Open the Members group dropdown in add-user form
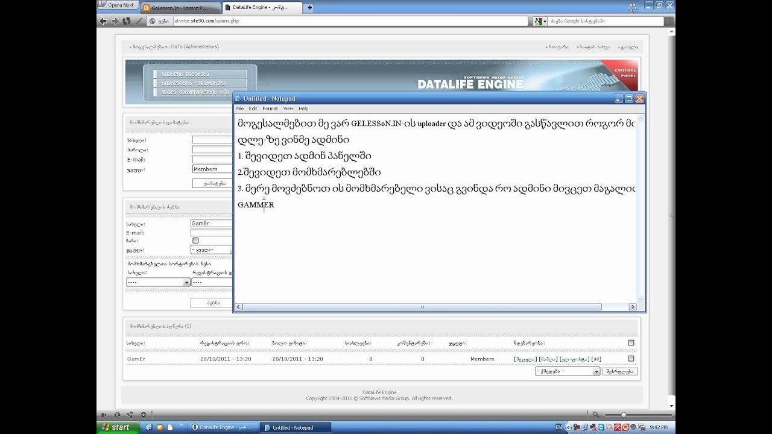The width and height of the screenshot is (772, 434). (x=212, y=169)
